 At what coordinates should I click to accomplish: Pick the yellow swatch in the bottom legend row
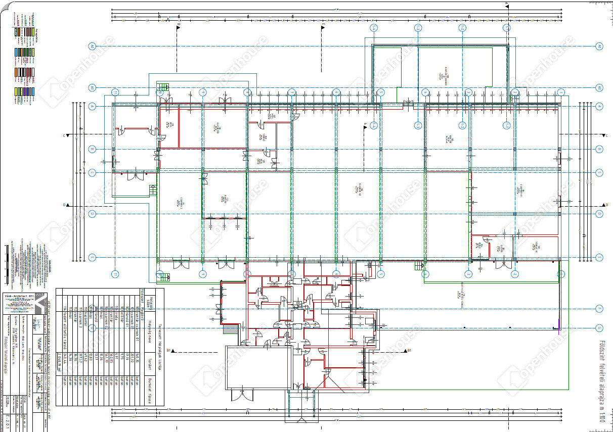coord(17,91)
